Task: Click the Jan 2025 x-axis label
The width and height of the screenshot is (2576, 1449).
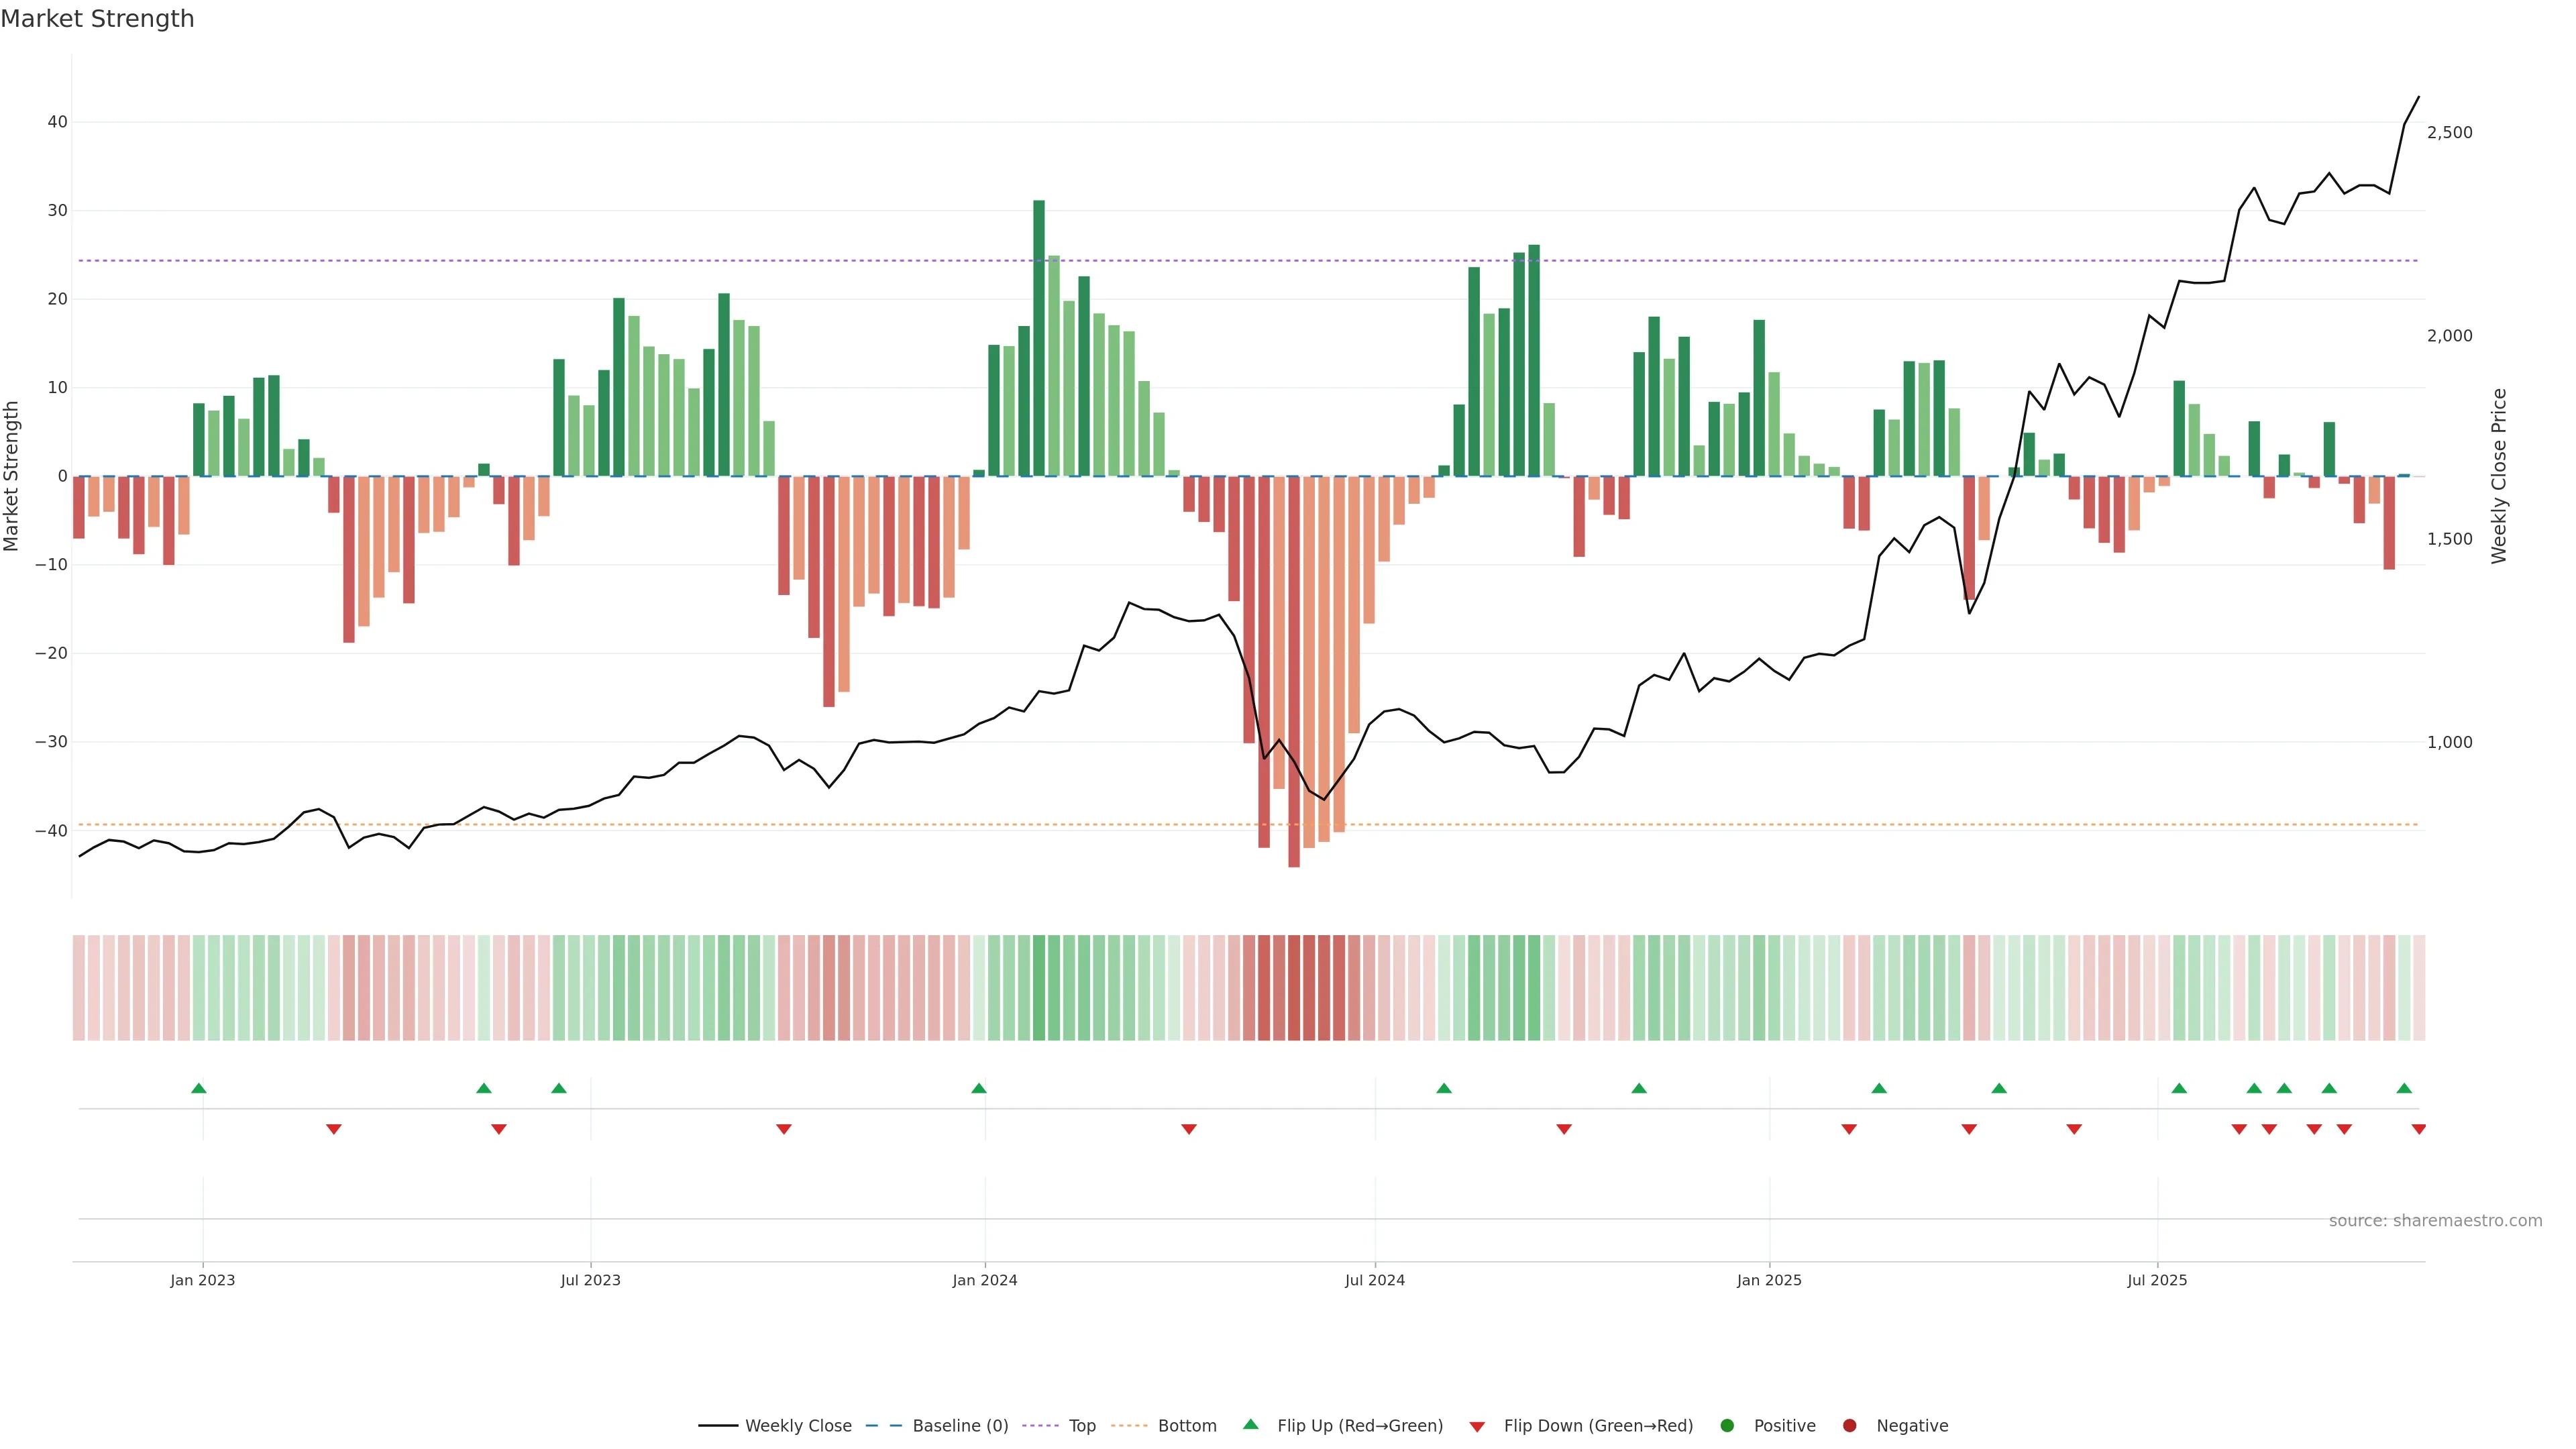Action: pyautogui.click(x=1769, y=1280)
